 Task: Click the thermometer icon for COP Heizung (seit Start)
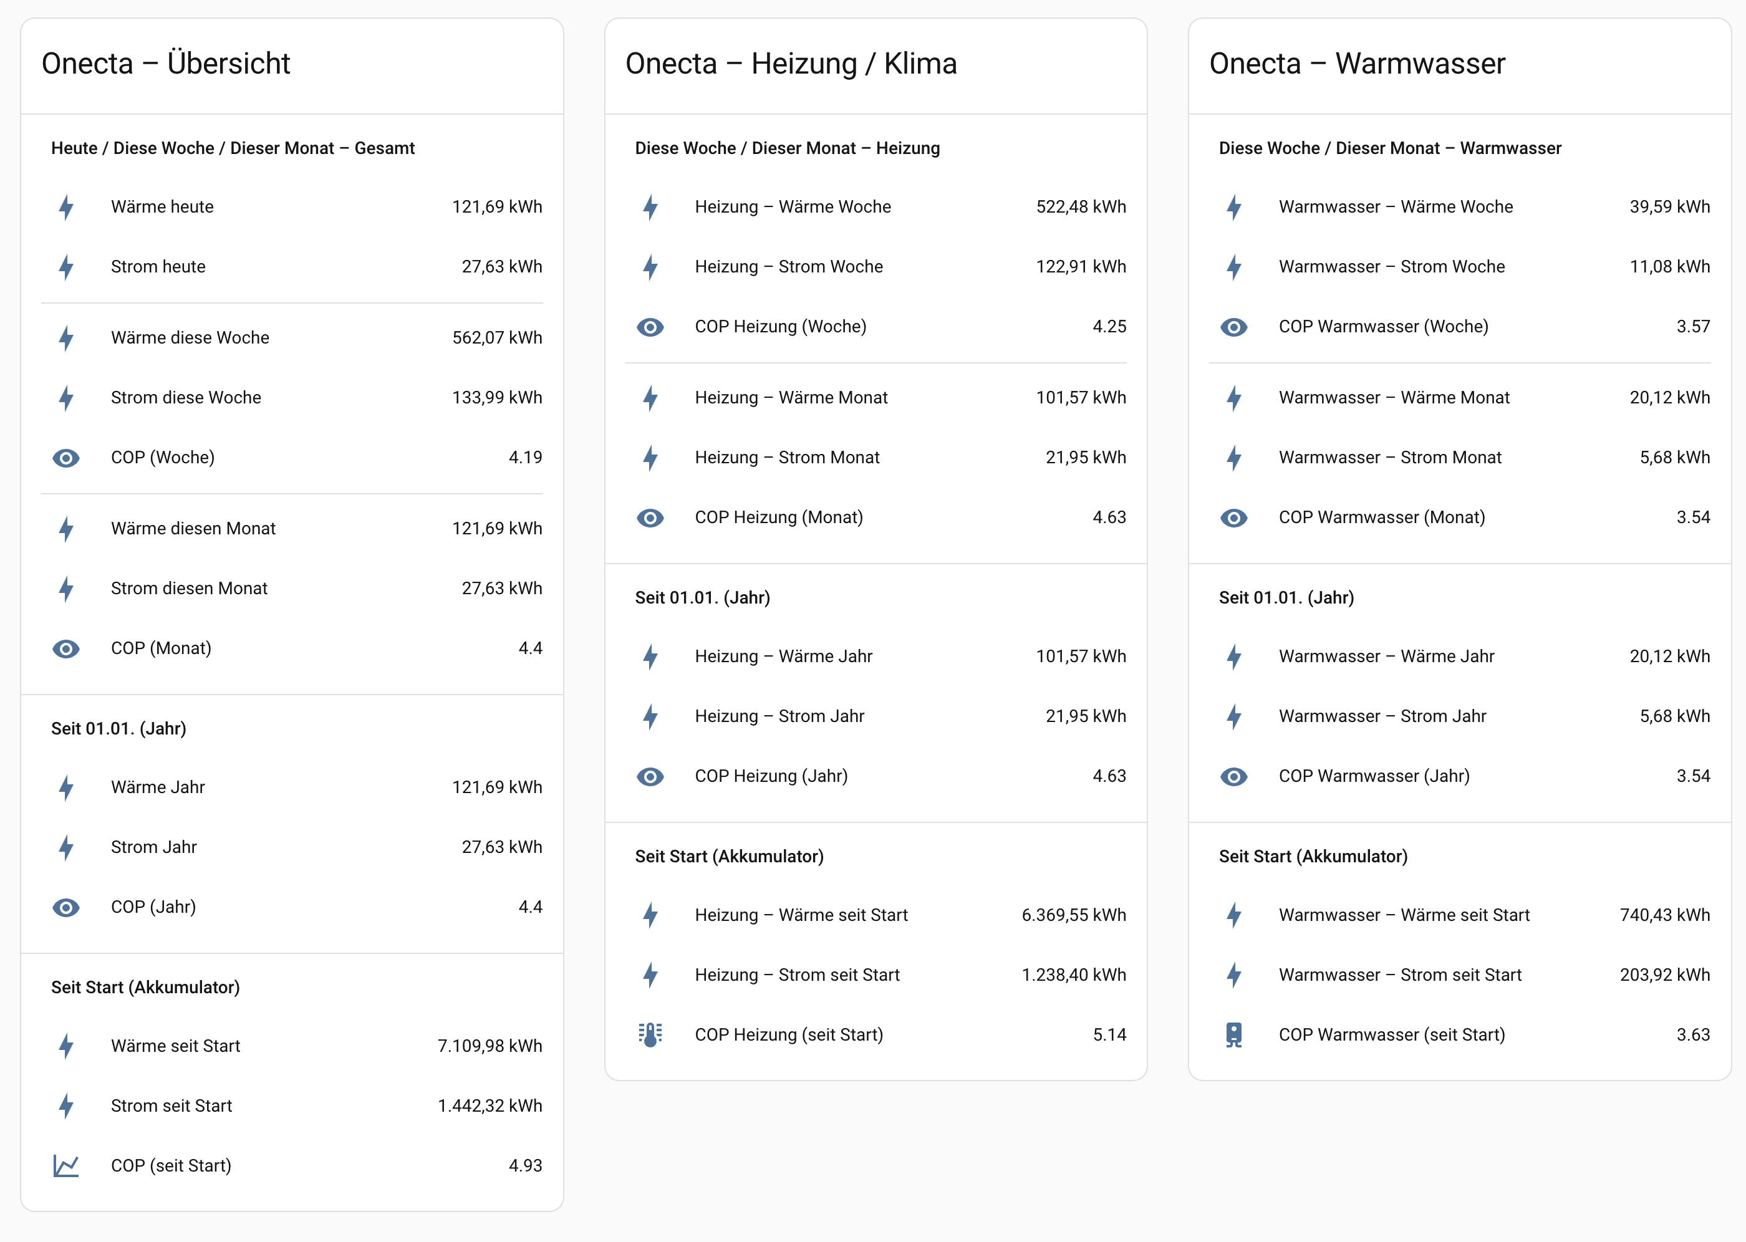pyautogui.click(x=650, y=1035)
